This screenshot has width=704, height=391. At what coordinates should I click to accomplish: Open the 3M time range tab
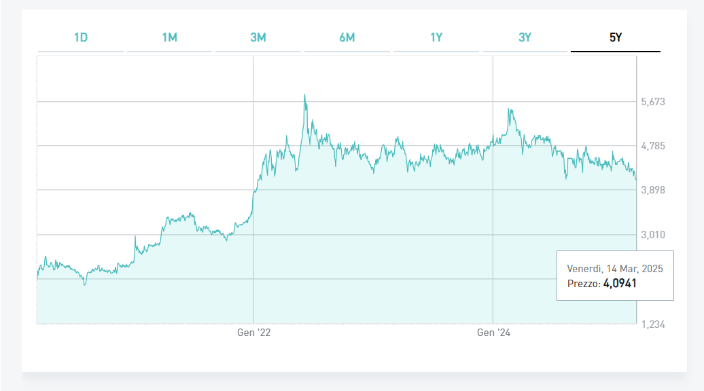click(x=258, y=37)
